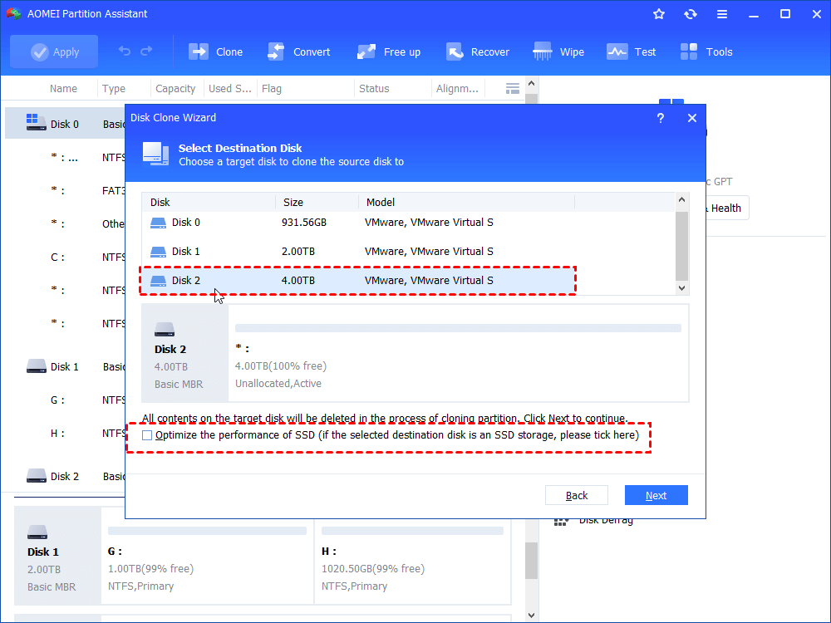Click the Used Space column header
The image size is (831, 623).
230,89
